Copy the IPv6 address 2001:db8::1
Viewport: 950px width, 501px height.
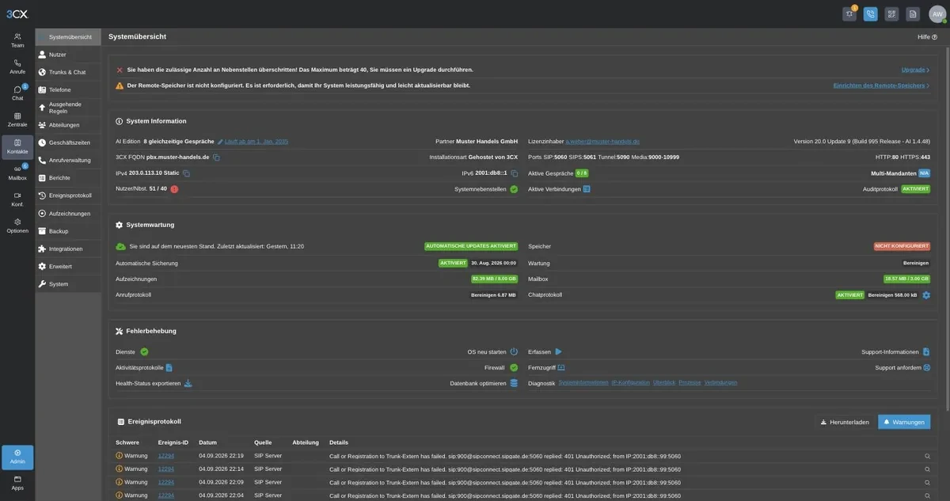pos(514,173)
